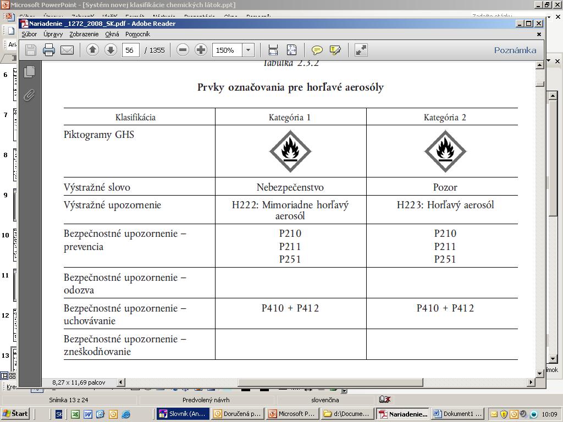
Task: Select slide 8 thumbnail in PowerPoint
Action: (15, 165)
